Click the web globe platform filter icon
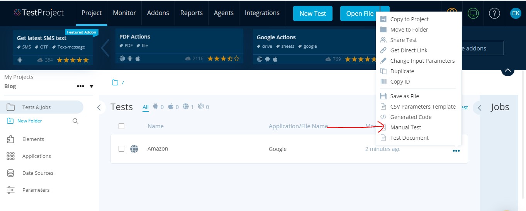This screenshot has width=526, height=211. (x=186, y=107)
